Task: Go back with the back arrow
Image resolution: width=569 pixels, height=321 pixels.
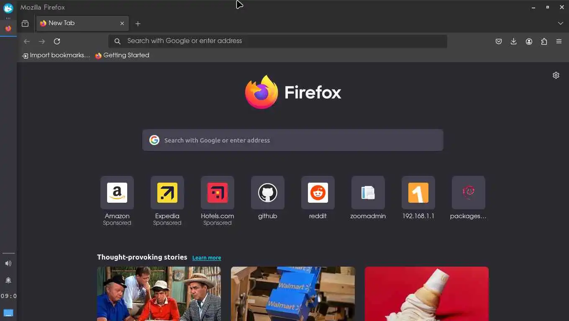Action: 27,41
